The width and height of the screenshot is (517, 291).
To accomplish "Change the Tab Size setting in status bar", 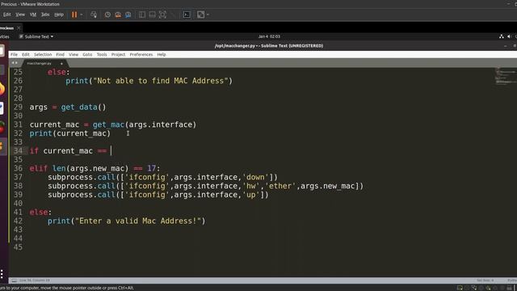I will (485, 280).
